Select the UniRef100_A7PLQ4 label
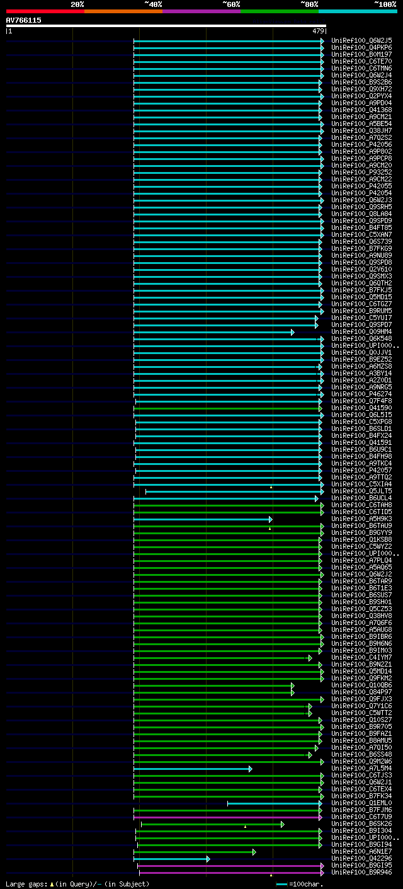403x889 pixels. (x=361, y=561)
